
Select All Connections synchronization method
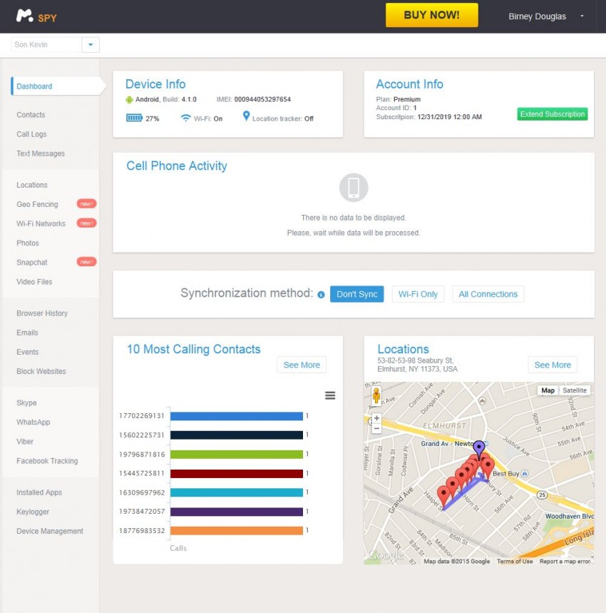coord(488,294)
